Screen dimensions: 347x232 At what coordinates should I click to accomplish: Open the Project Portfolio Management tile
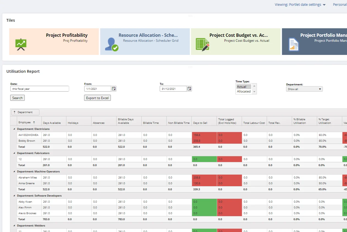314,41
